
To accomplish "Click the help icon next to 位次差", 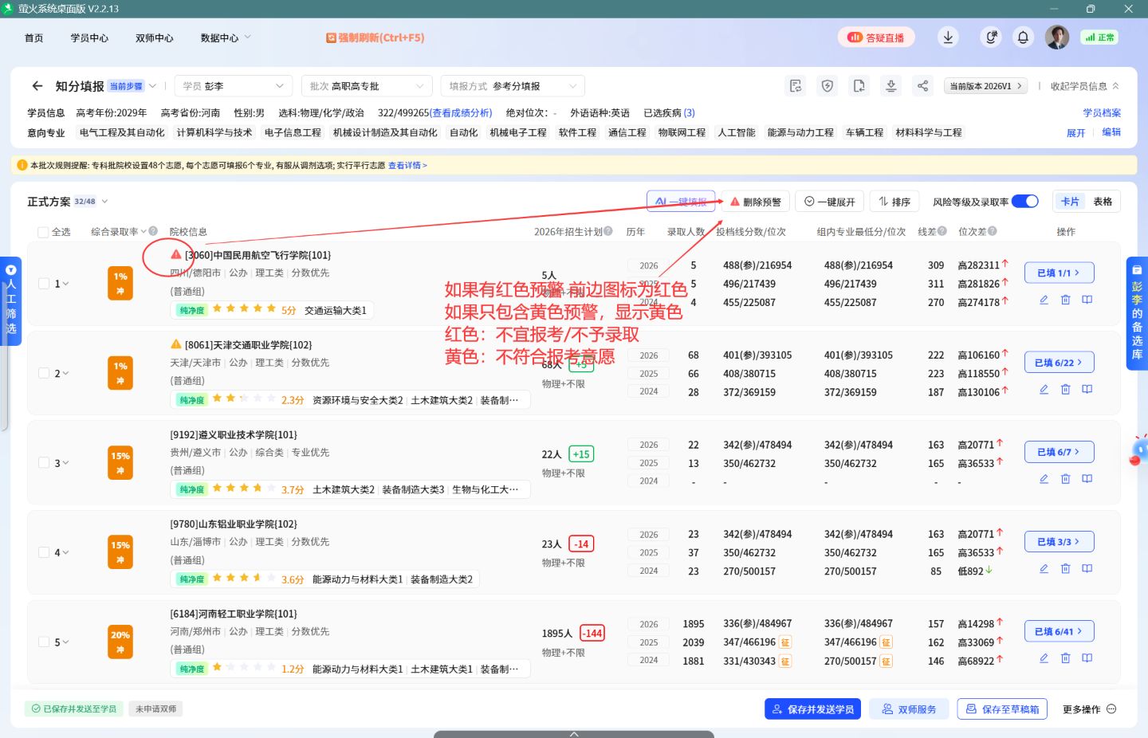I will pos(993,231).
